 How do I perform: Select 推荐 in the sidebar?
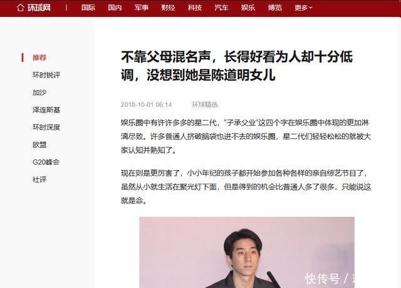point(39,57)
